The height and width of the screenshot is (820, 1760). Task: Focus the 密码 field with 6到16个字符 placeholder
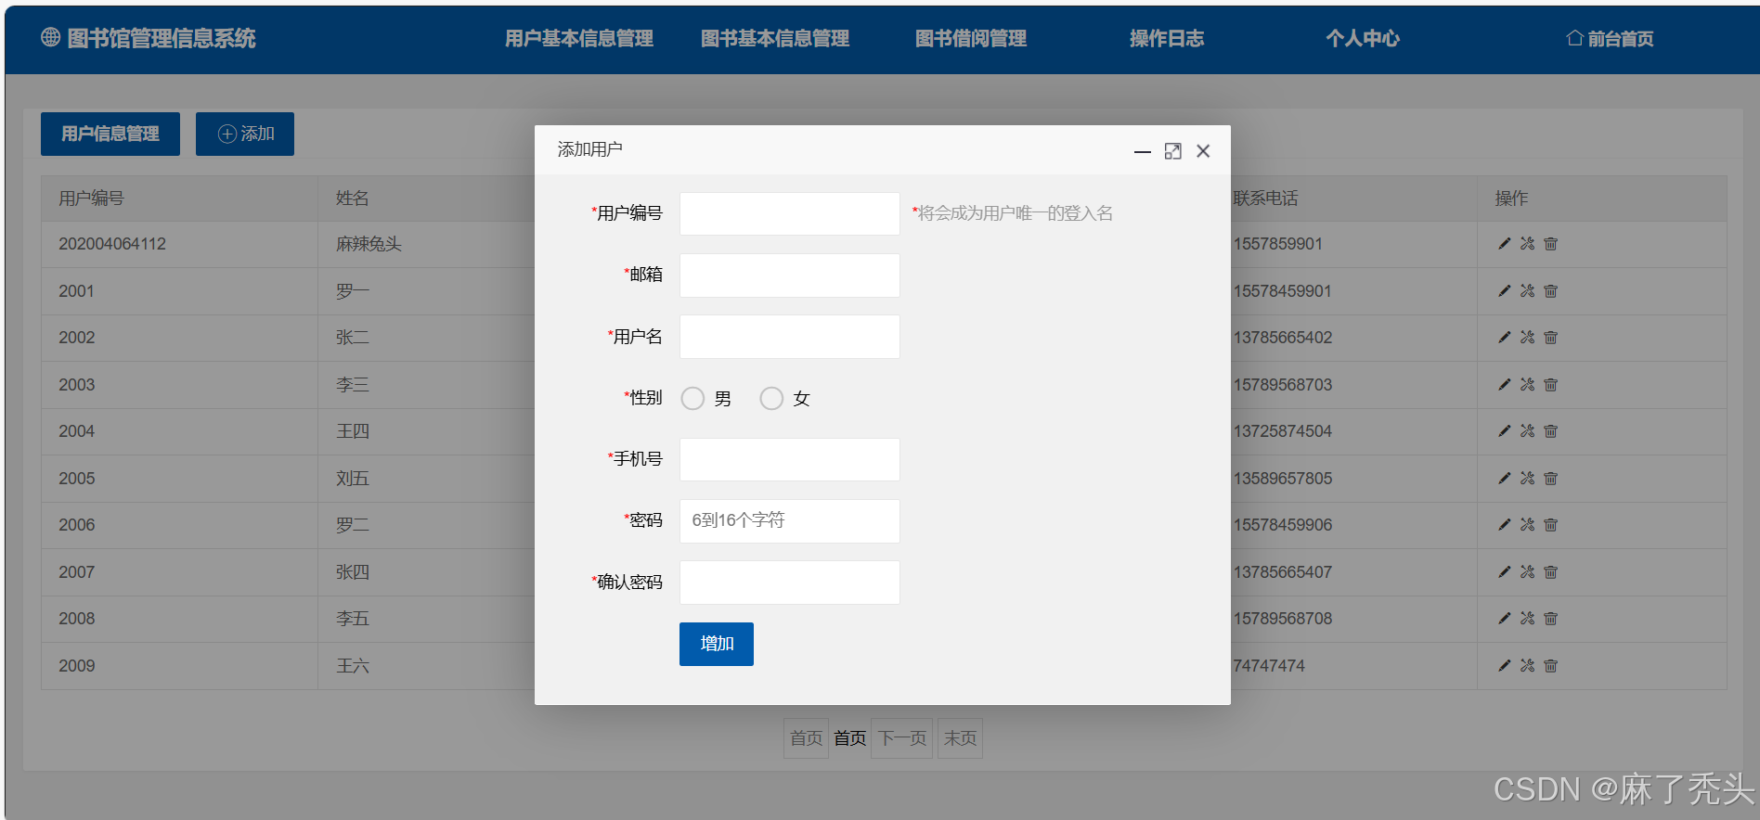(x=790, y=521)
